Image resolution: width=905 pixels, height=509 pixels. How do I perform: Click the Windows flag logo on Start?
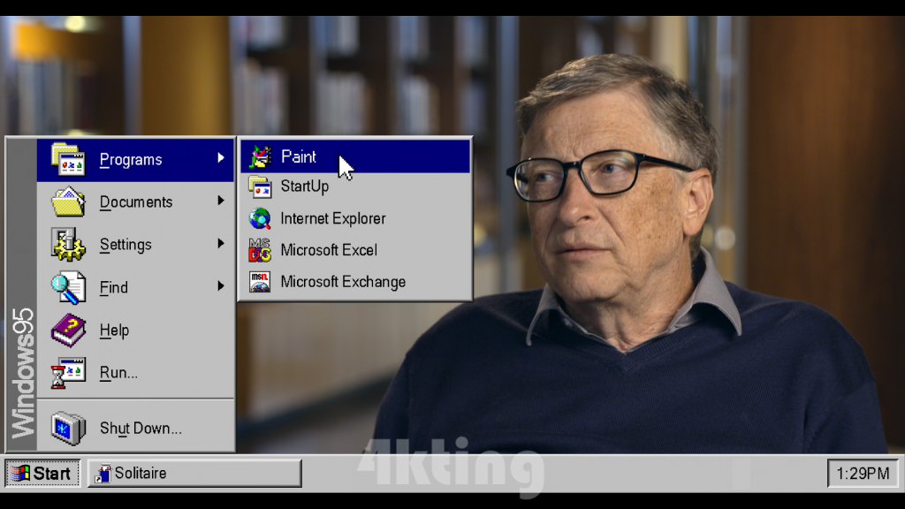click(21, 474)
